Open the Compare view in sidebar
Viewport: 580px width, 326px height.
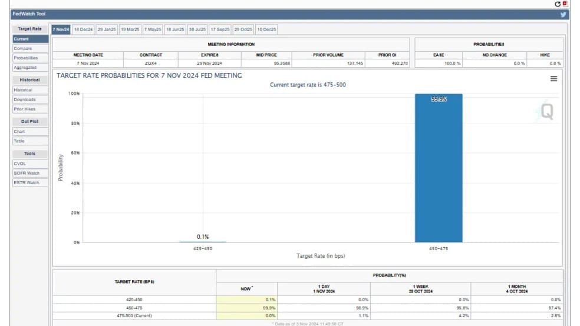coord(30,48)
